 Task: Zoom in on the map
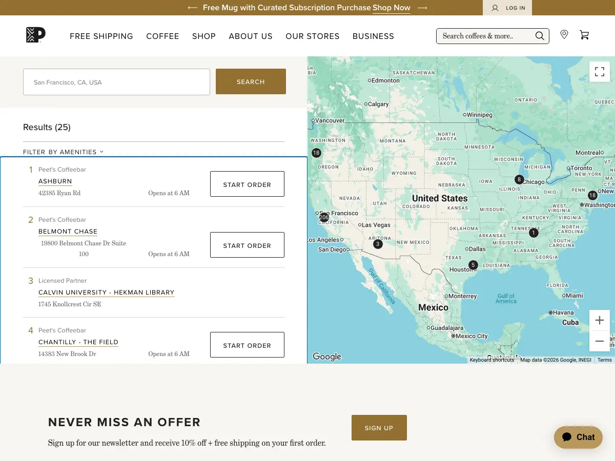[600, 320]
